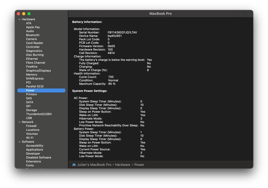The image size is (268, 188).
Task: Collapse the Hardware section chevron
Action: (x=20, y=19)
